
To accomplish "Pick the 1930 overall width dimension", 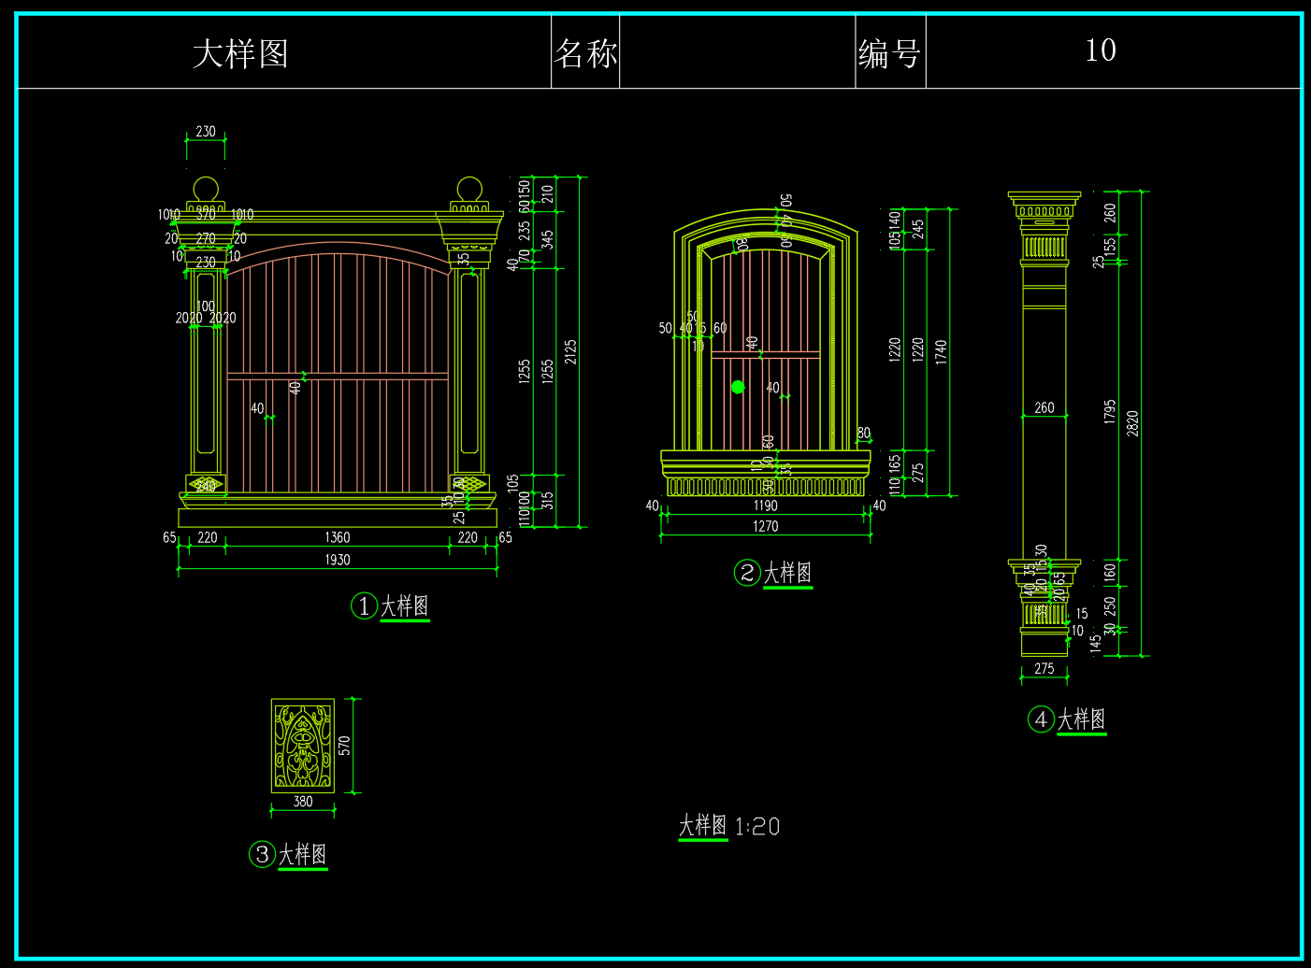I will tap(338, 560).
